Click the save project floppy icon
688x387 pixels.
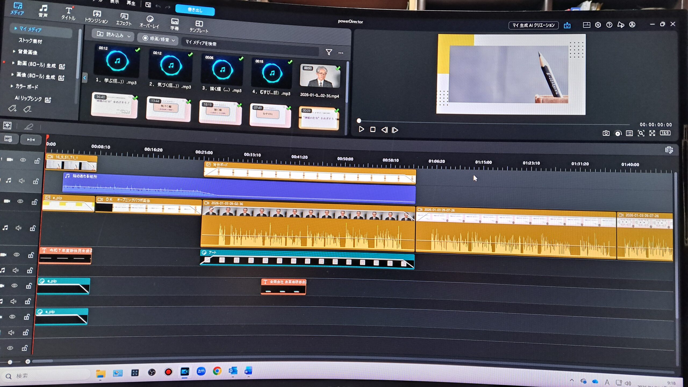pos(148,5)
